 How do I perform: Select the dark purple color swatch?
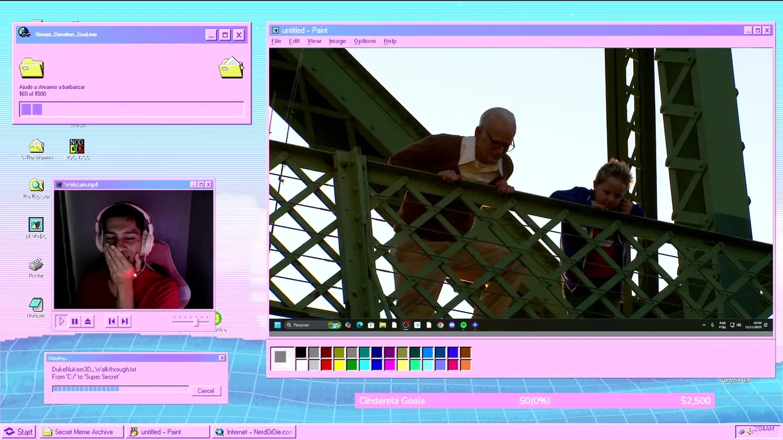click(x=390, y=353)
